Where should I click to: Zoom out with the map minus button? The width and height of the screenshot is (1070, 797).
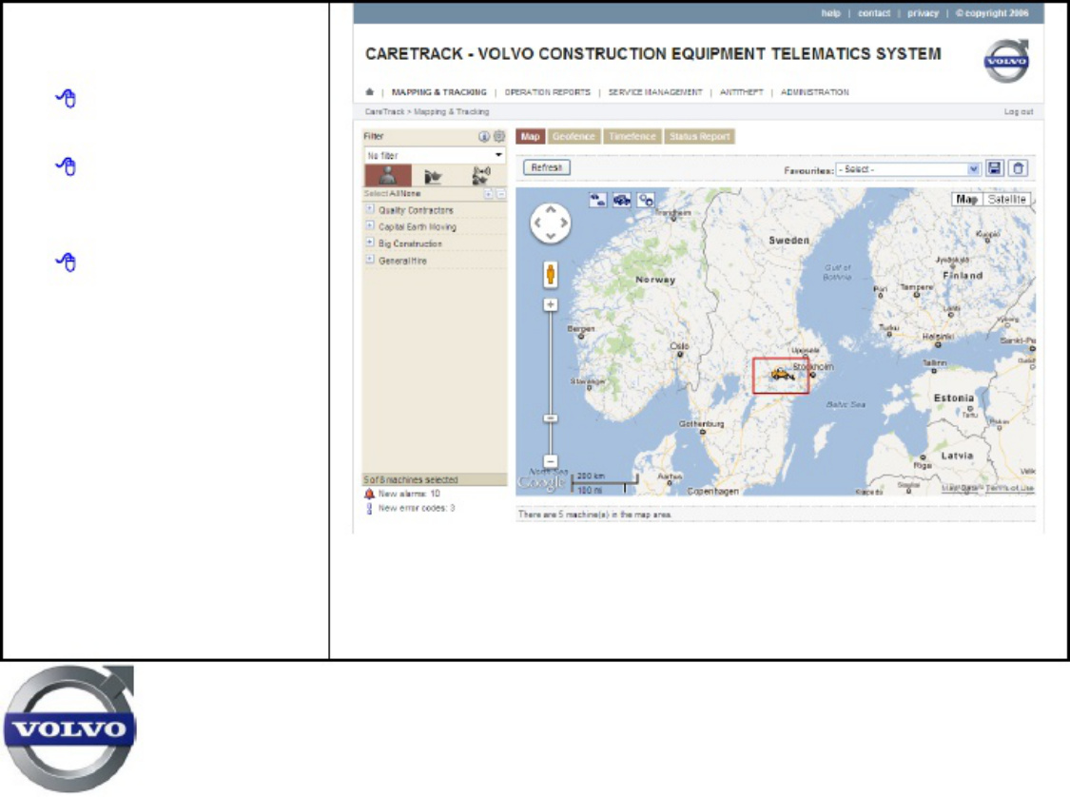pyautogui.click(x=551, y=461)
